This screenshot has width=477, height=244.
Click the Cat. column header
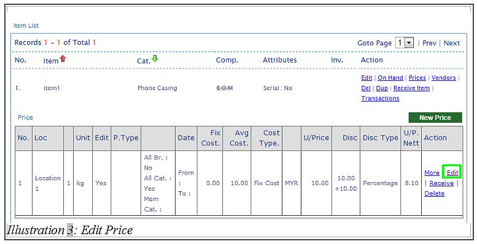144,61
